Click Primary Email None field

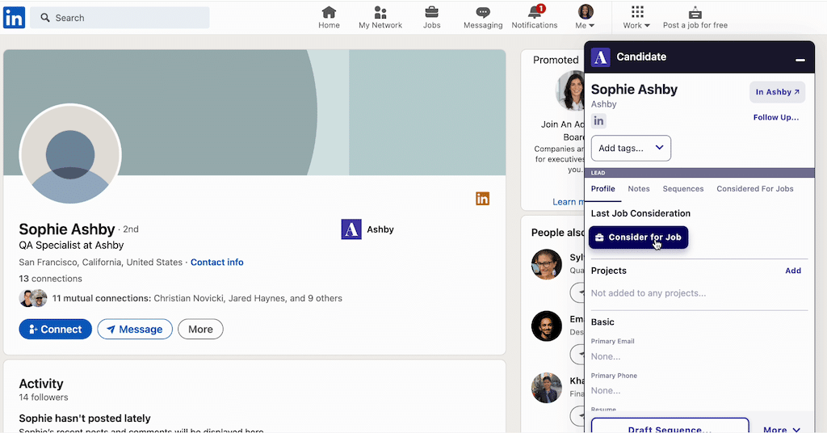click(606, 356)
